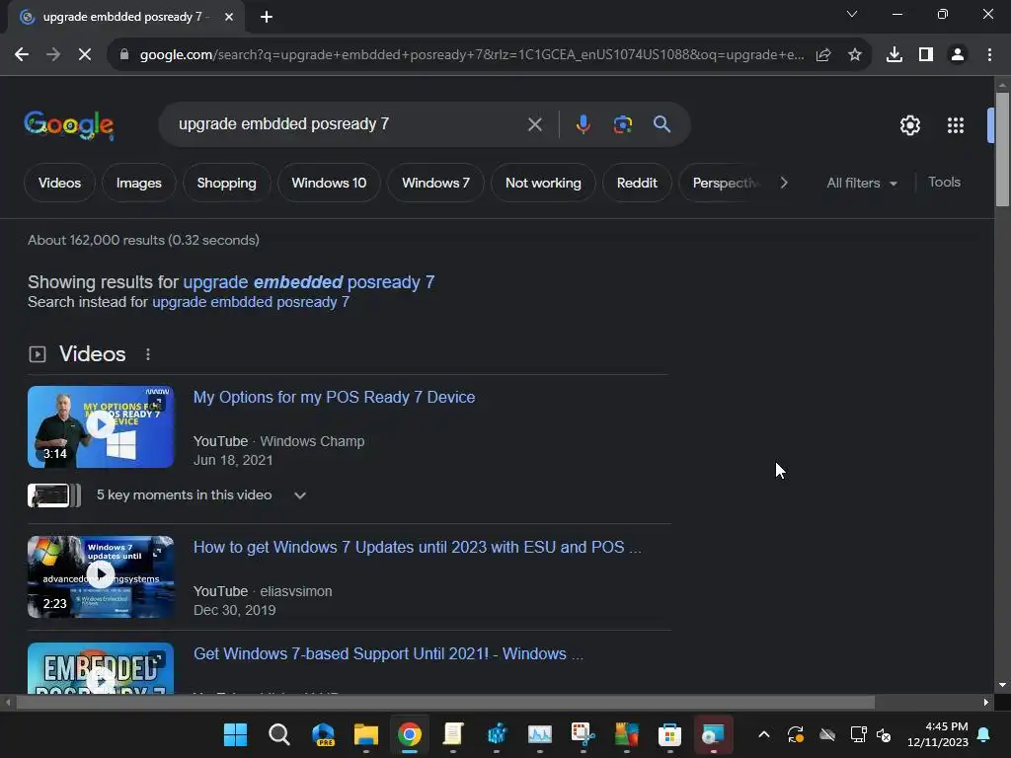Apply the Not working filter chip
This screenshot has width=1011, height=758.
coord(543,183)
